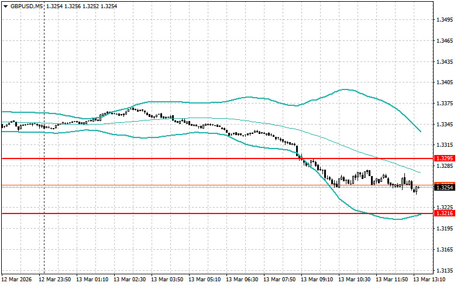Click the 13 Mar 06:30 time label
The width and height of the screenshot is (457, 286).
point(242,280)
